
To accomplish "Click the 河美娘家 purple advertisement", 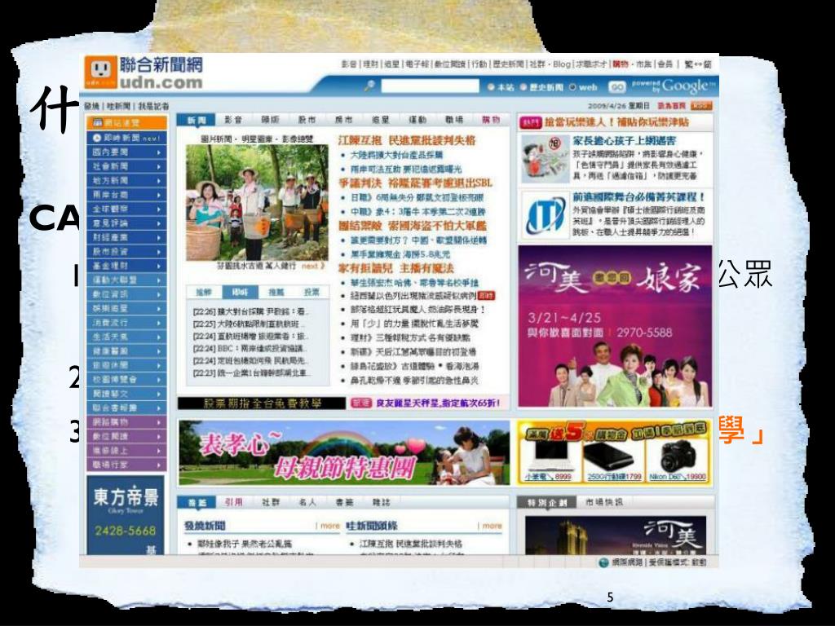I will 615,326.
